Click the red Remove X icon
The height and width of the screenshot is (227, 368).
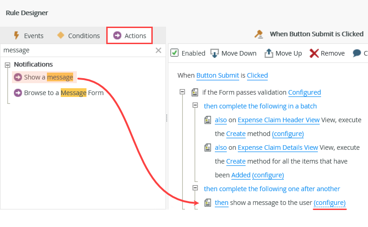click(x=314, y=53)
